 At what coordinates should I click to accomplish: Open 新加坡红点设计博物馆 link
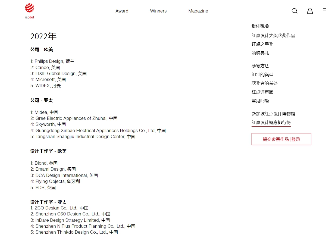click(x=273, y=114)
